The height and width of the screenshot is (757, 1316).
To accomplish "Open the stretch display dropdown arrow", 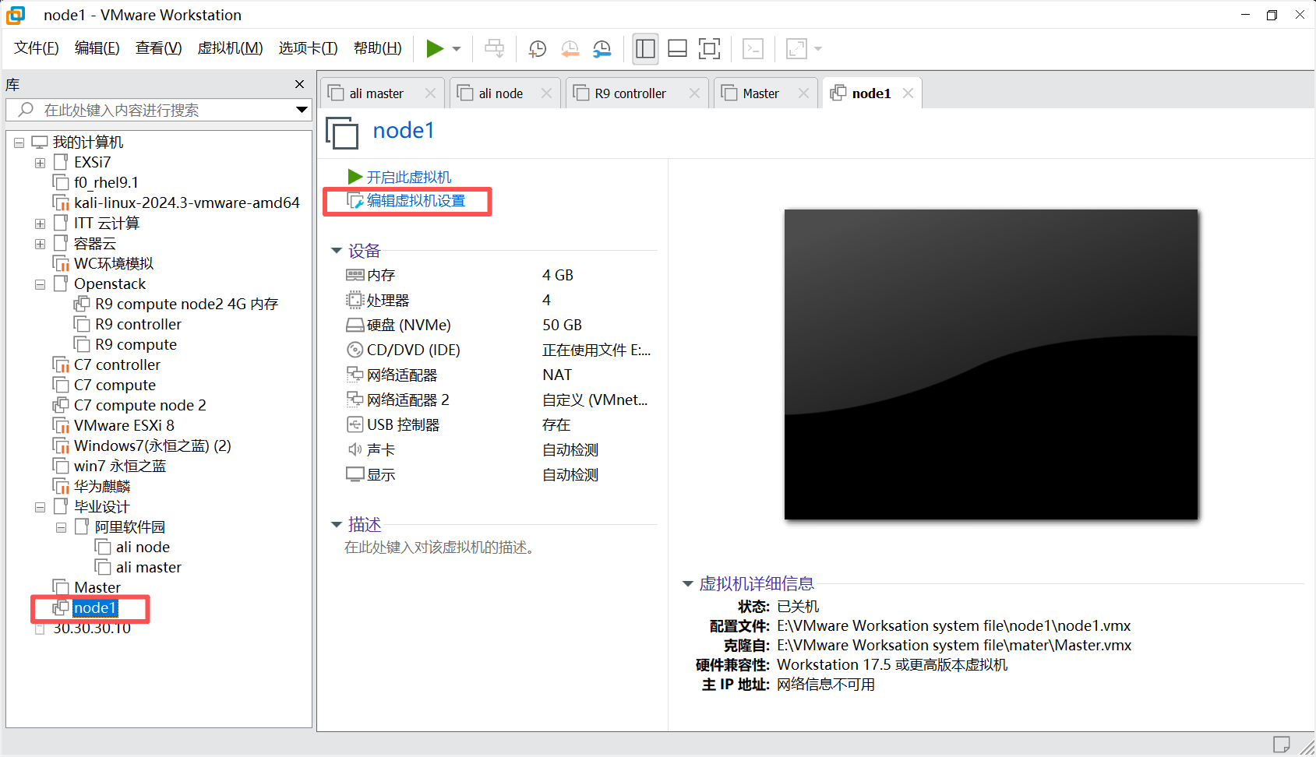I will [818, 49].
